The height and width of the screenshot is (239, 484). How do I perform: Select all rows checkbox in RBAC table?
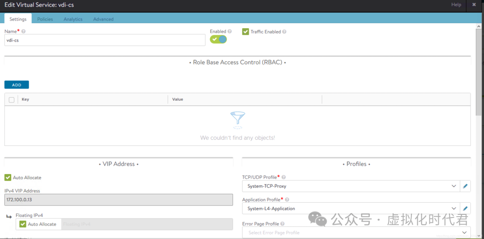coord(12,100)
